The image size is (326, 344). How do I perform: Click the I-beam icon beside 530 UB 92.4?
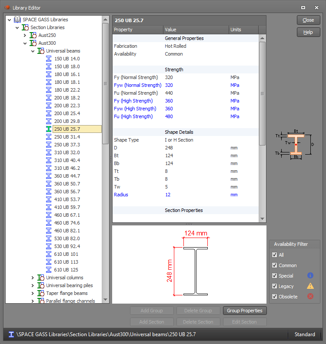49,246
